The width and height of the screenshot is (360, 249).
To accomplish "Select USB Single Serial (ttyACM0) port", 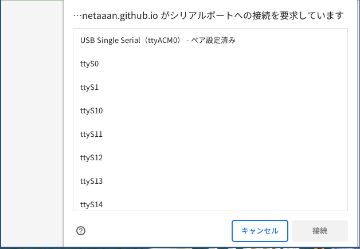I will pyautogui.click(x=210, y=40).
